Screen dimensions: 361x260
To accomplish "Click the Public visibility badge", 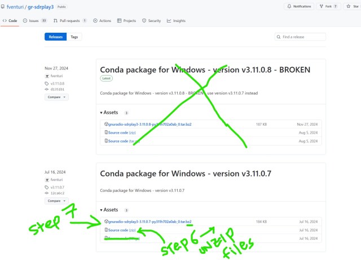I will click(x=61, y=7).
